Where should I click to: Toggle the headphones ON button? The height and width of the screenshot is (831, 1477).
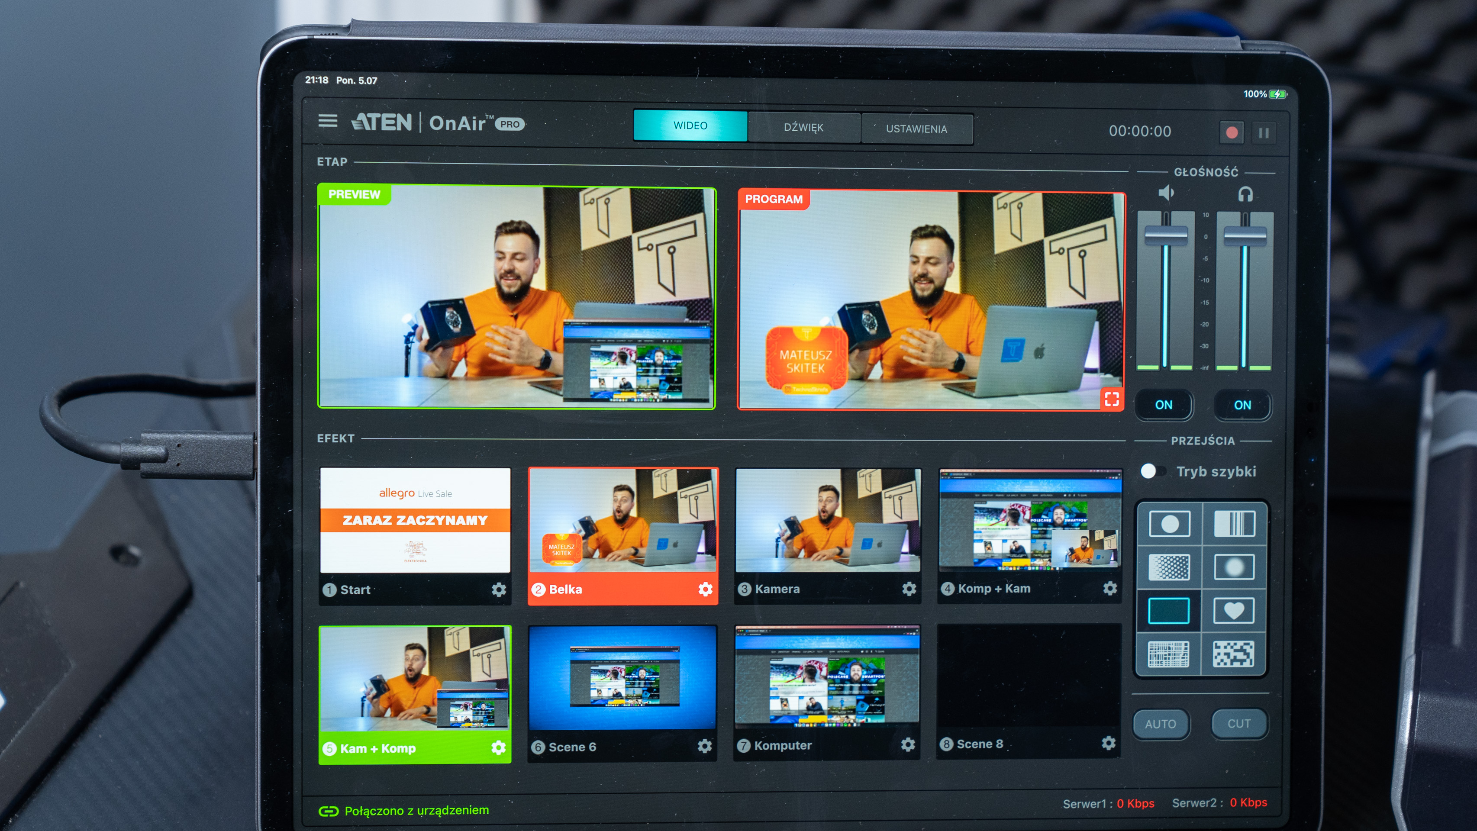coord(1242,405)
